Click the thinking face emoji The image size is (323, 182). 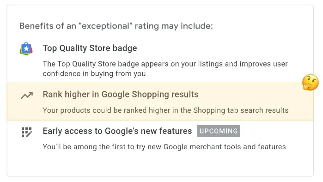point(311,82)
